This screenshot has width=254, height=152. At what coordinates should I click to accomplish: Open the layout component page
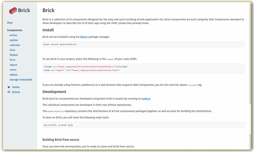point(13,65)
